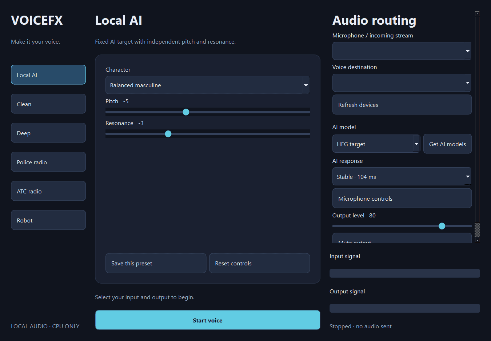
Task: Click Refresh devices
Action: (402, 105)
